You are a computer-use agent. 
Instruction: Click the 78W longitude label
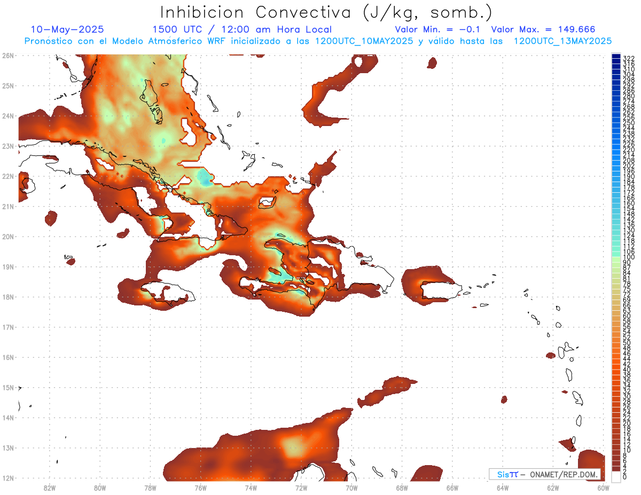click(150, 488)
